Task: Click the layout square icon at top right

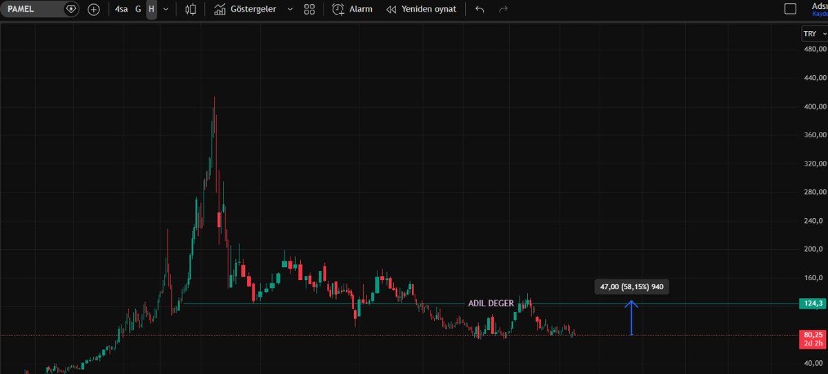Action: [790, 9]
